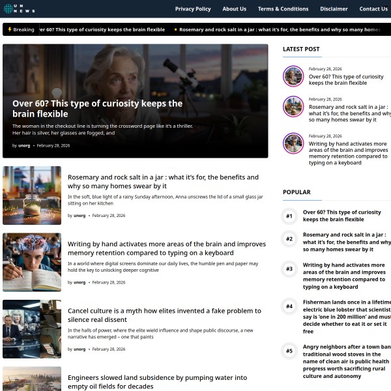The width and height of the screenshot is (391, 391).
Task: Go to the About Us page
Action: coord(234,9)
